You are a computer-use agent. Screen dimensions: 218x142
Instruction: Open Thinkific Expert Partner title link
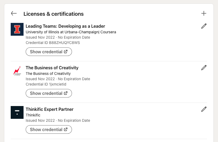coord(49,109)
